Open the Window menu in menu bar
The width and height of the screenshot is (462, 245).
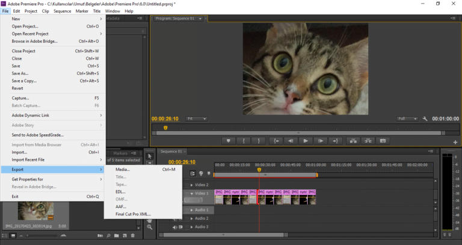[112, 11]
